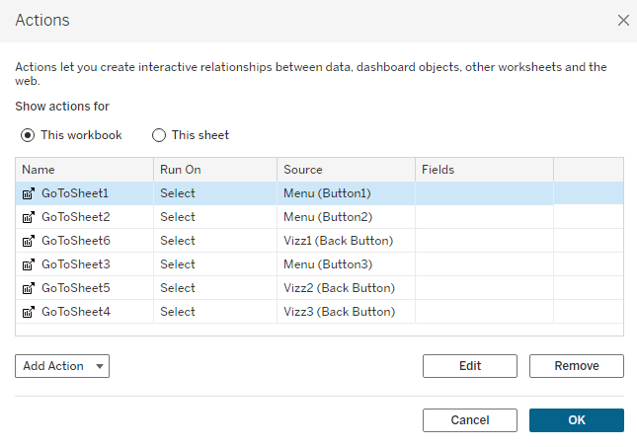Click Cancel to dismiss the dialog
This screenshot has height=447, width=637.
coord(470,420)
